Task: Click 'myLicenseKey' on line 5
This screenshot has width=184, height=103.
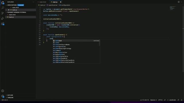Action: (53, 15)
